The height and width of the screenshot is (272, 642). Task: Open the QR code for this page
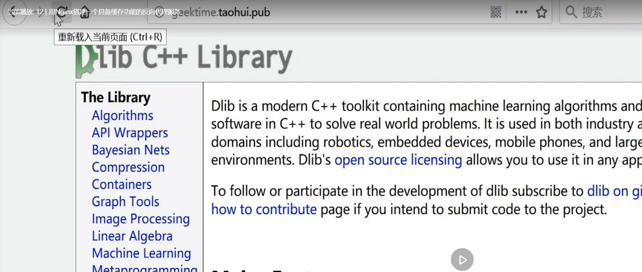coord(496,12)
